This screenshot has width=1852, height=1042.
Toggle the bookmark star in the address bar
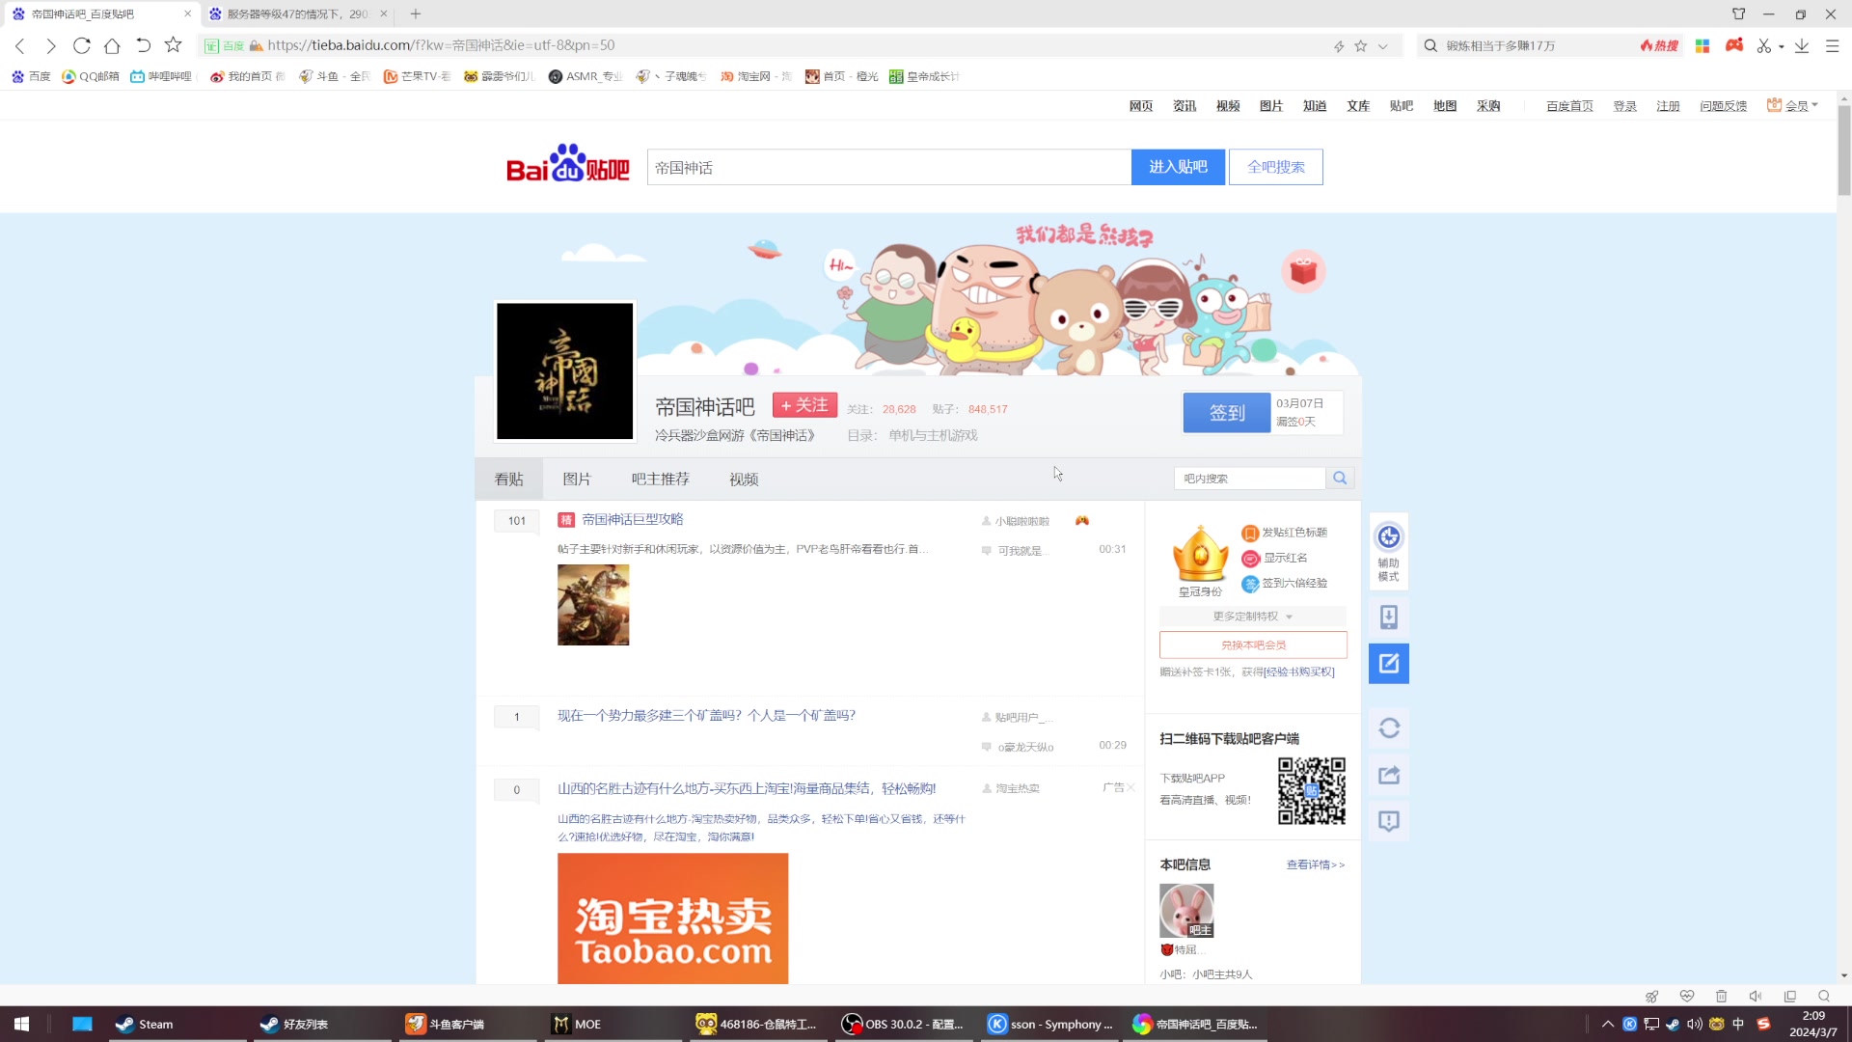[1360, 45]
